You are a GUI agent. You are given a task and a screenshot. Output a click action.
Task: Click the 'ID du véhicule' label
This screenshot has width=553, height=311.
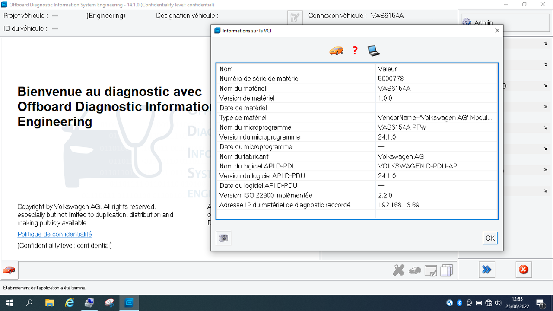click(25, 29)
